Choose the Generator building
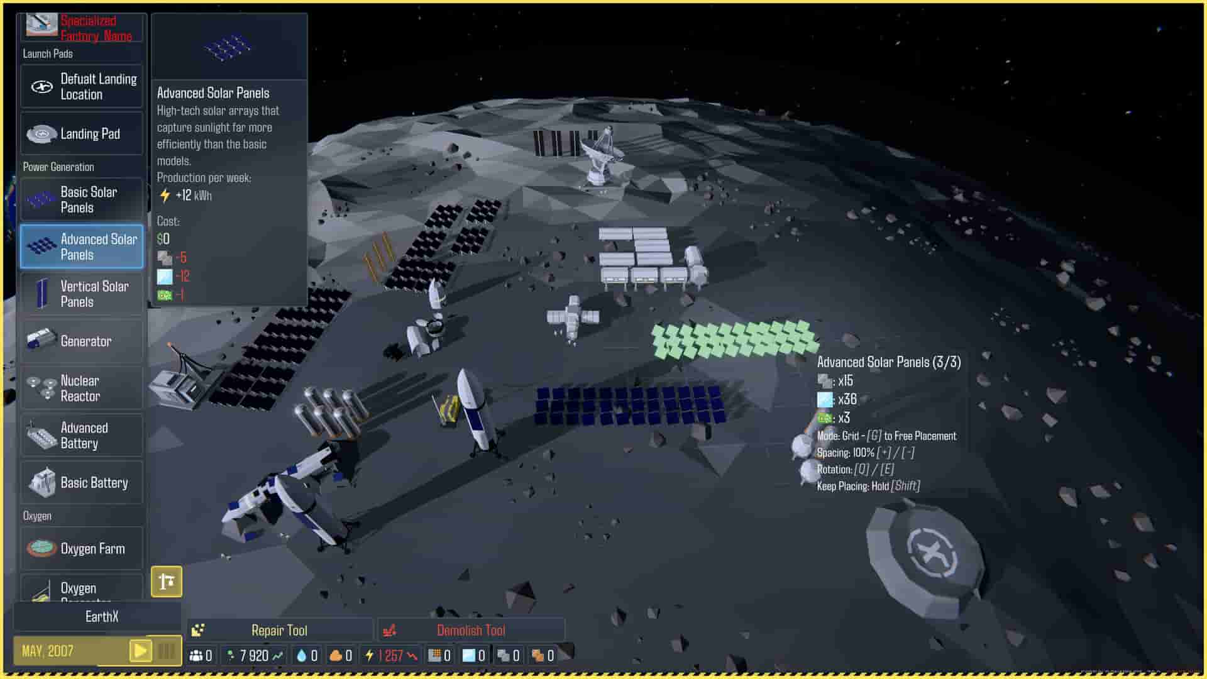1207x679 pixels. coord(82,341)
